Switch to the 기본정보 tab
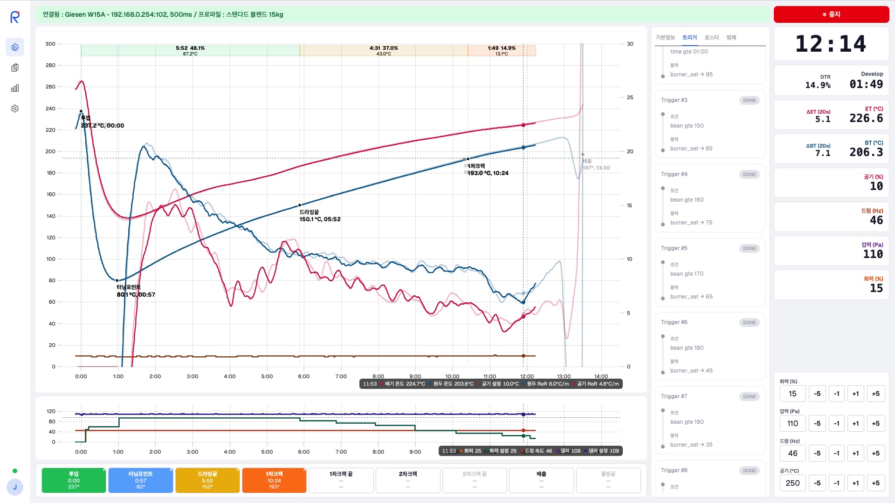 pos(665,37)
